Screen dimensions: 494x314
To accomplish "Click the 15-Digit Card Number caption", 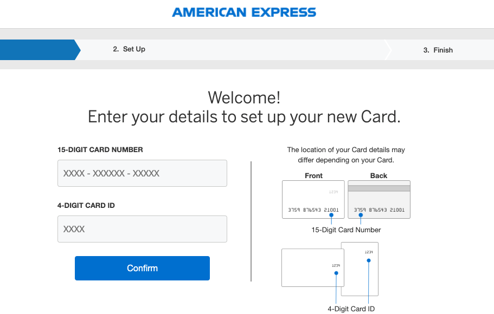I will point(345,230).
